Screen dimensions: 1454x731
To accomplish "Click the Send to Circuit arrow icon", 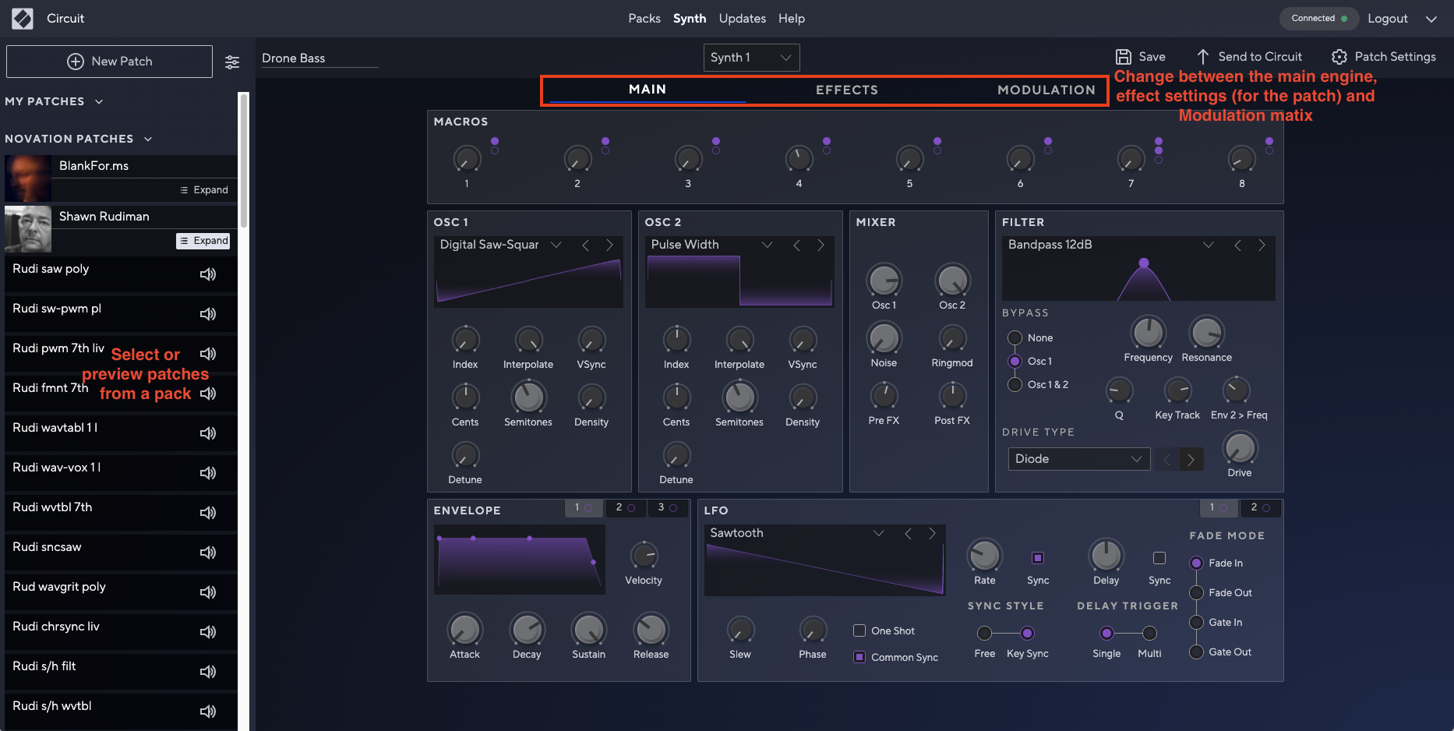I will (1203, 57).
